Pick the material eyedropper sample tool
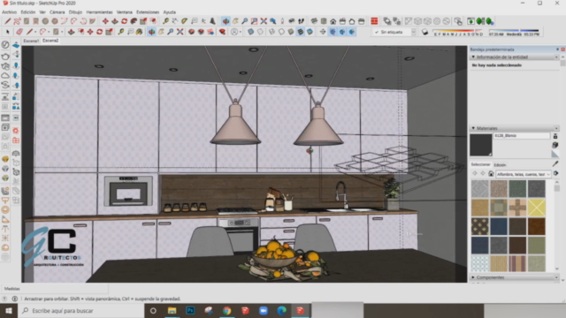This screenshot has width=566, height=318. pyautogui.click(x=555, y=164)
